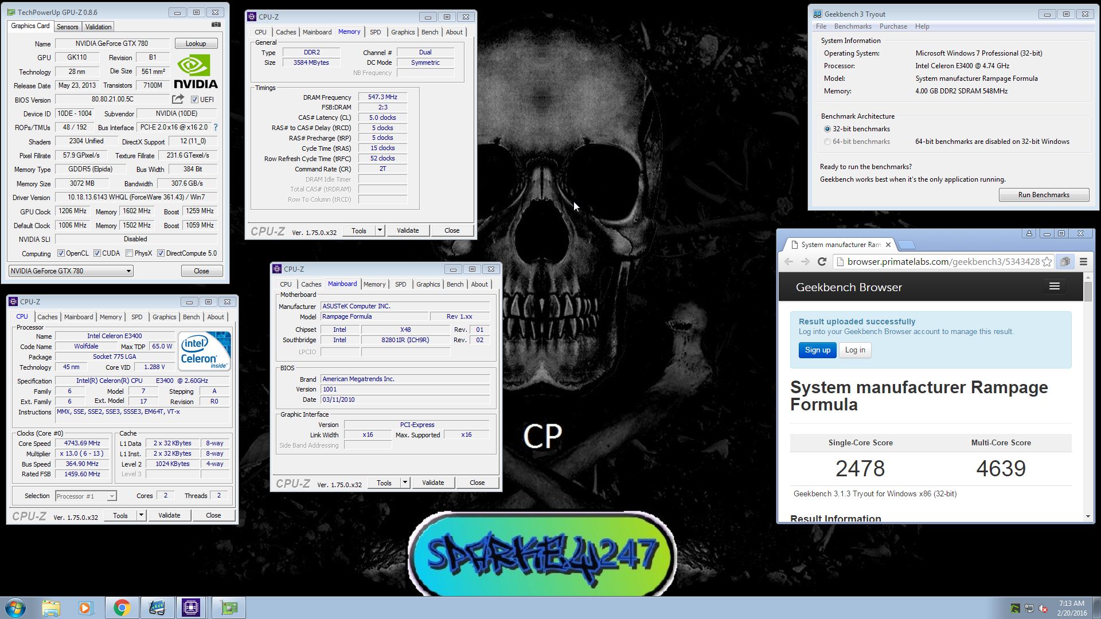Click the NVIDIA tray icon
Image resolution: width=1101 pixels, height=619 pixels.
(x=1015, y=608)
